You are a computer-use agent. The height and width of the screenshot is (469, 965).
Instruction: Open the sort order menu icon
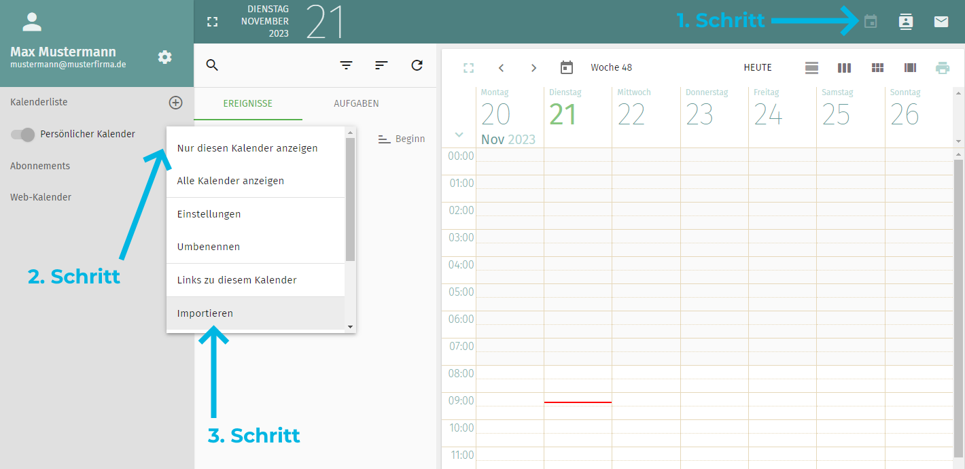(x=381, y=65)
